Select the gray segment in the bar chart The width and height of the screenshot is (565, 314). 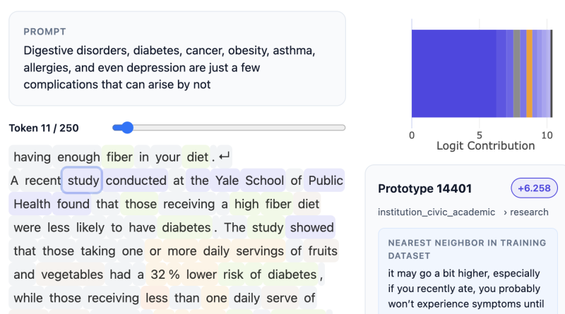tap(517, 73)
